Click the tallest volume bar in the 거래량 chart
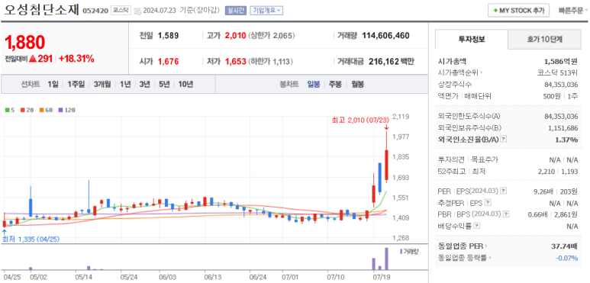This screenshot has height=283, width=590. [386, 259]
